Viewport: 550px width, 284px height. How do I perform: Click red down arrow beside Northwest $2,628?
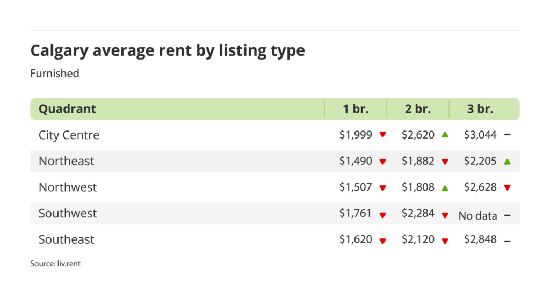(x=508, y=187)
